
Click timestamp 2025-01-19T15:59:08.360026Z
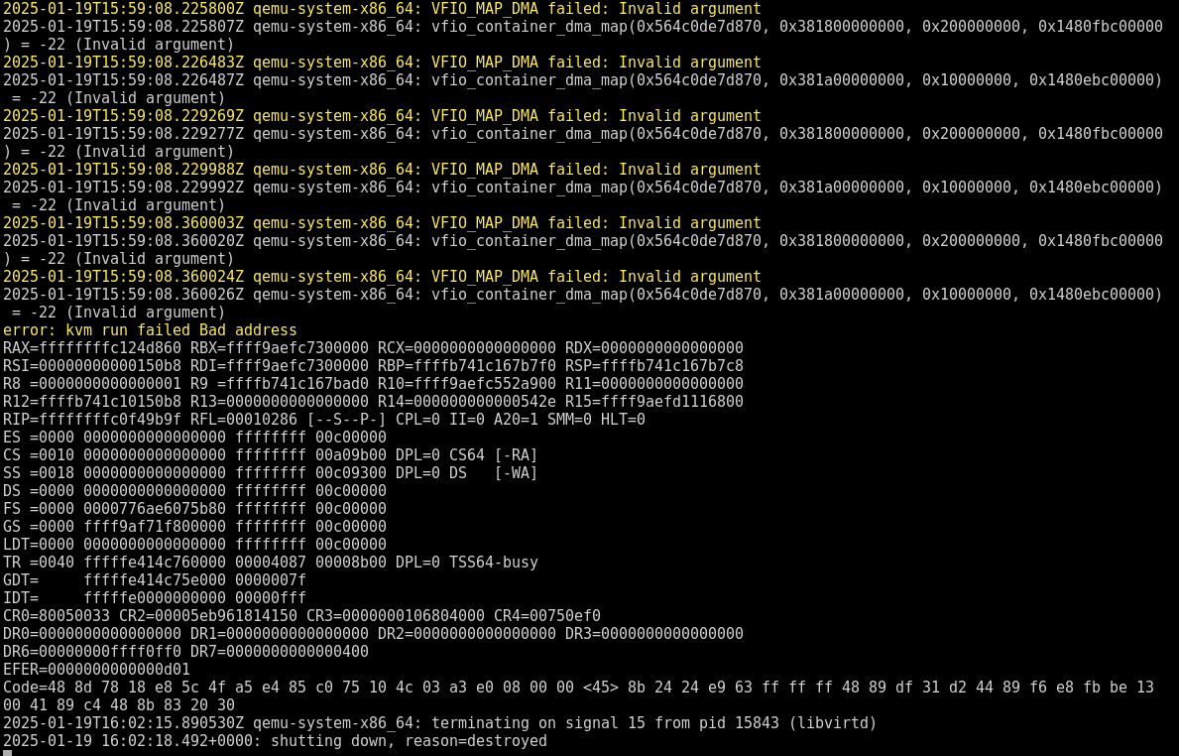(x=123, y=295)
